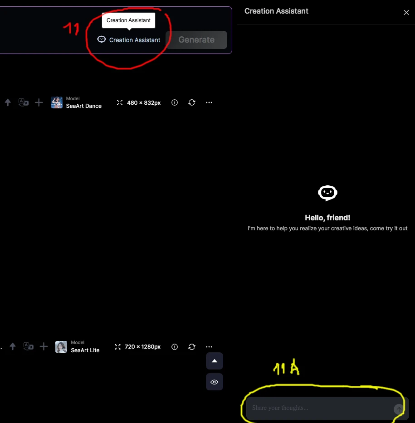Click the Generate button
Viewport: 415px width, 423px height.
[196, 39]
